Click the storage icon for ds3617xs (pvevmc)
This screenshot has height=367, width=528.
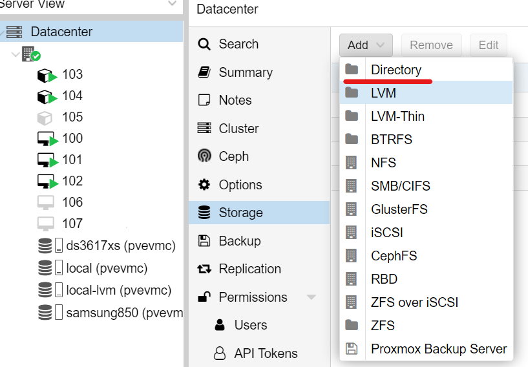tap(45, 246)
